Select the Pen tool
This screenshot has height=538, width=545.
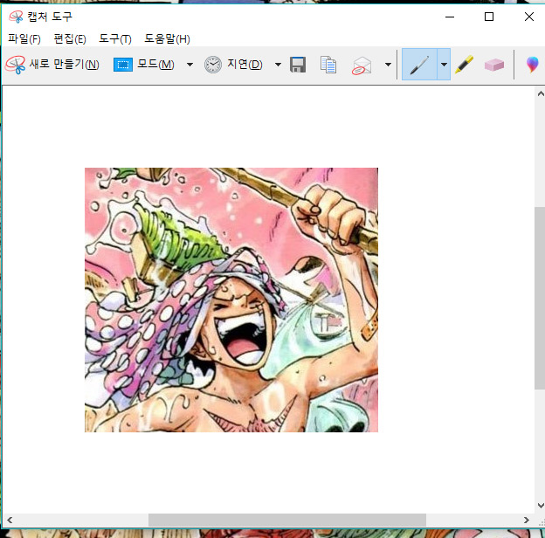coord(419,65)
